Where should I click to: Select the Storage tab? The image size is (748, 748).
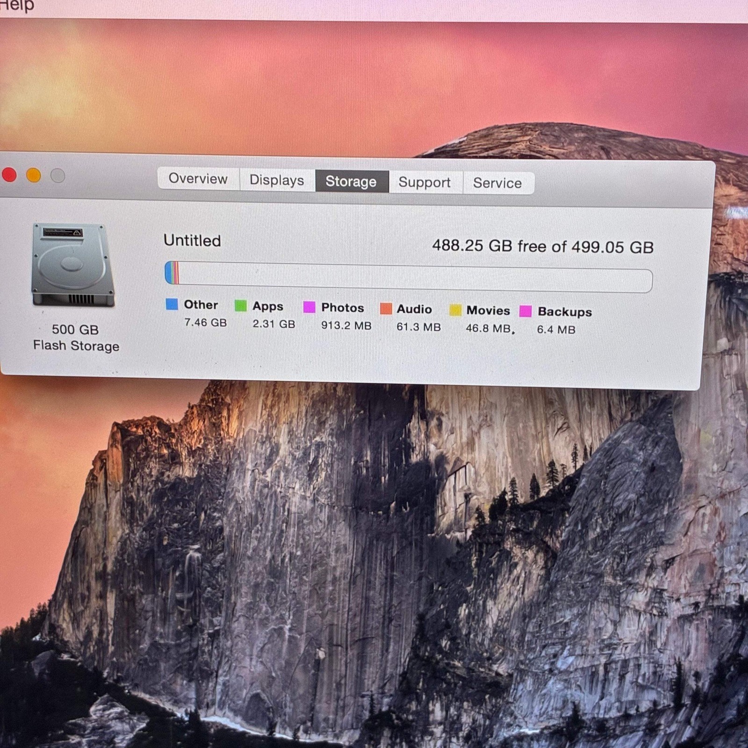tap(351, 181)
